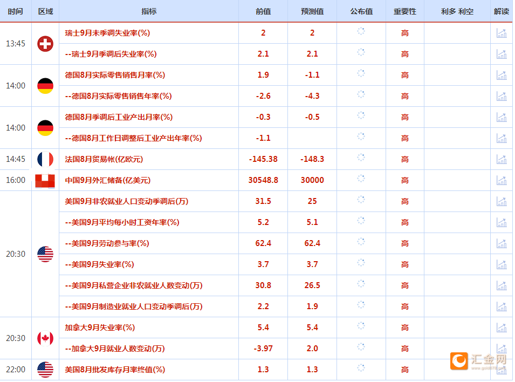The width and height of the screenshot is (515, 382).
Task: Click the Switzerland flag icon
Action: click(x=45, y=44)
